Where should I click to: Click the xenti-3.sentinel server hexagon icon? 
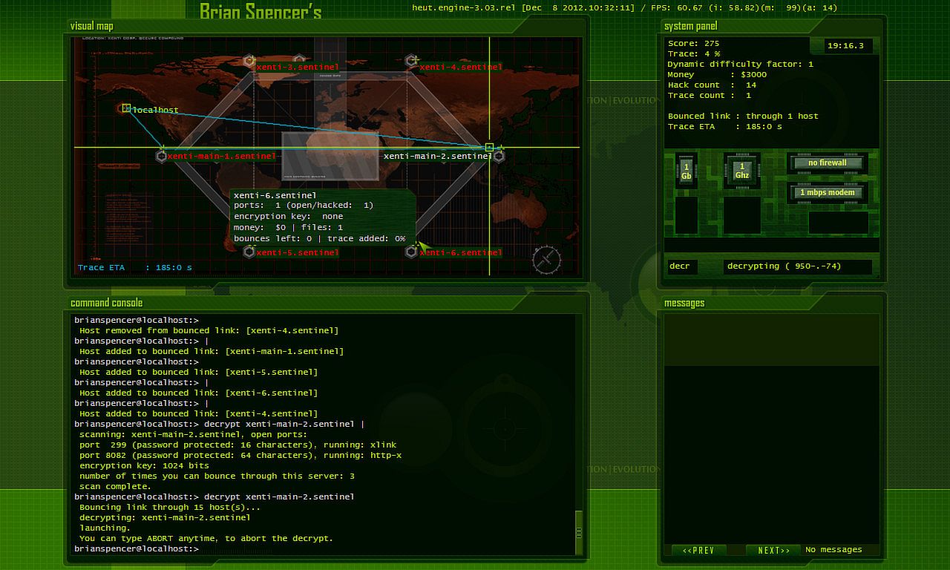tap(249, 61)
